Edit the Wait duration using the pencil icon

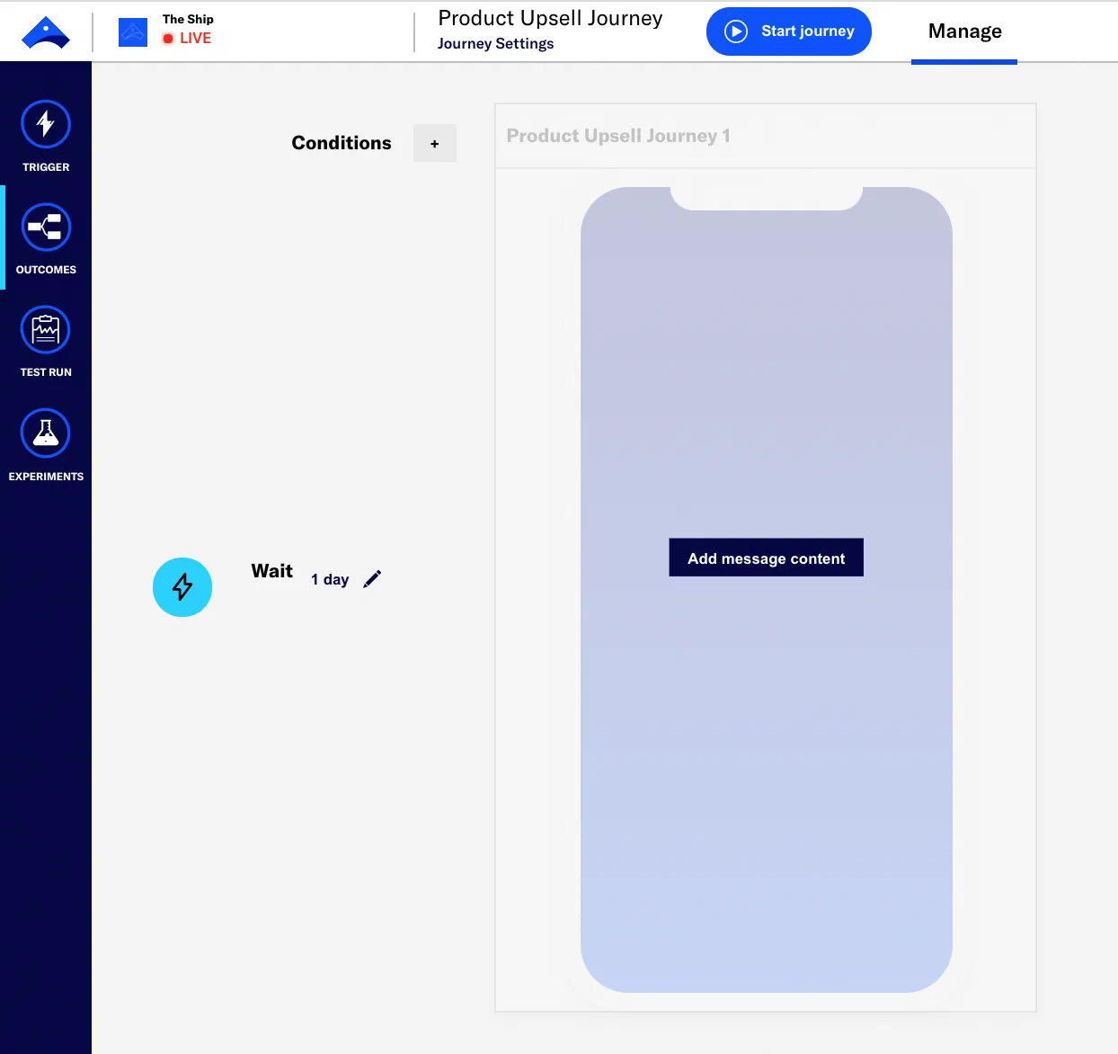click(372, 578)
